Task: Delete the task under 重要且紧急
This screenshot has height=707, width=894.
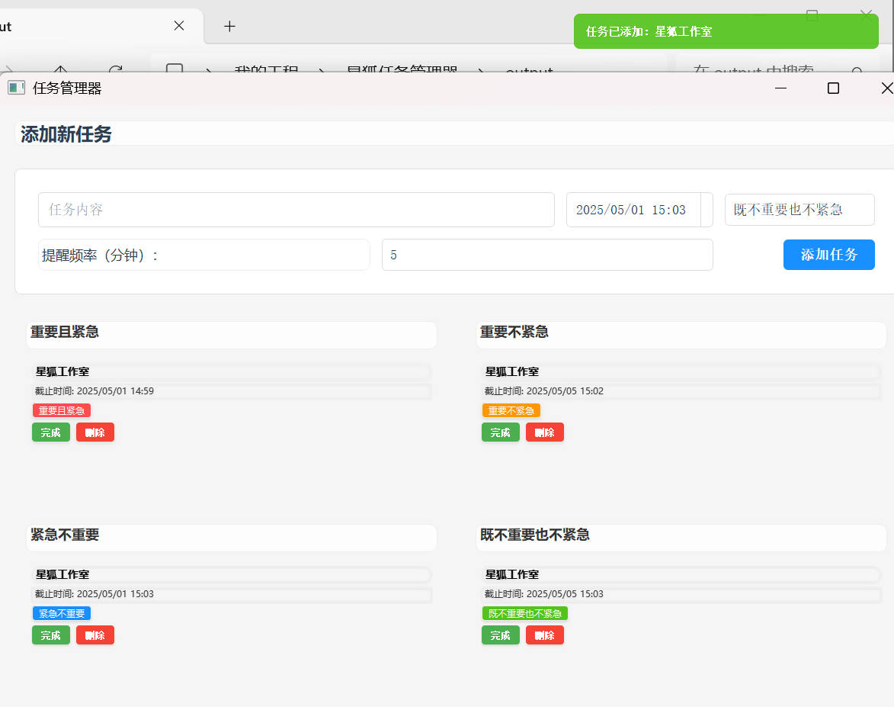Action: pos(95,432)
